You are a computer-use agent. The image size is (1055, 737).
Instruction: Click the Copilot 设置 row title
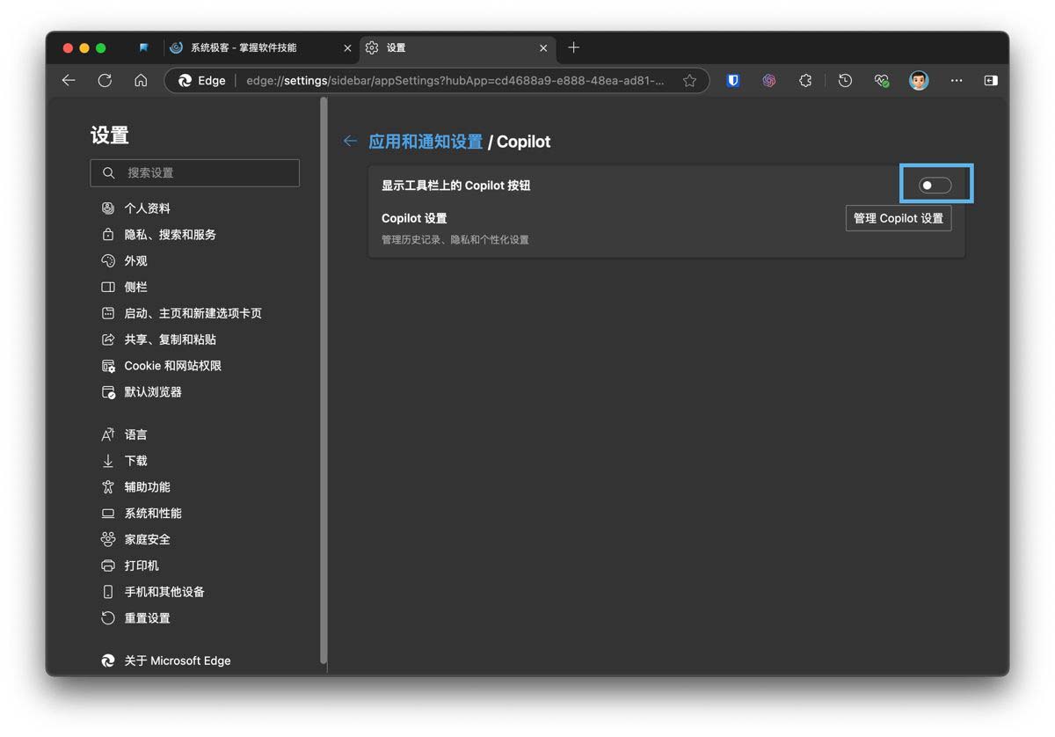(x=414, y=218)
